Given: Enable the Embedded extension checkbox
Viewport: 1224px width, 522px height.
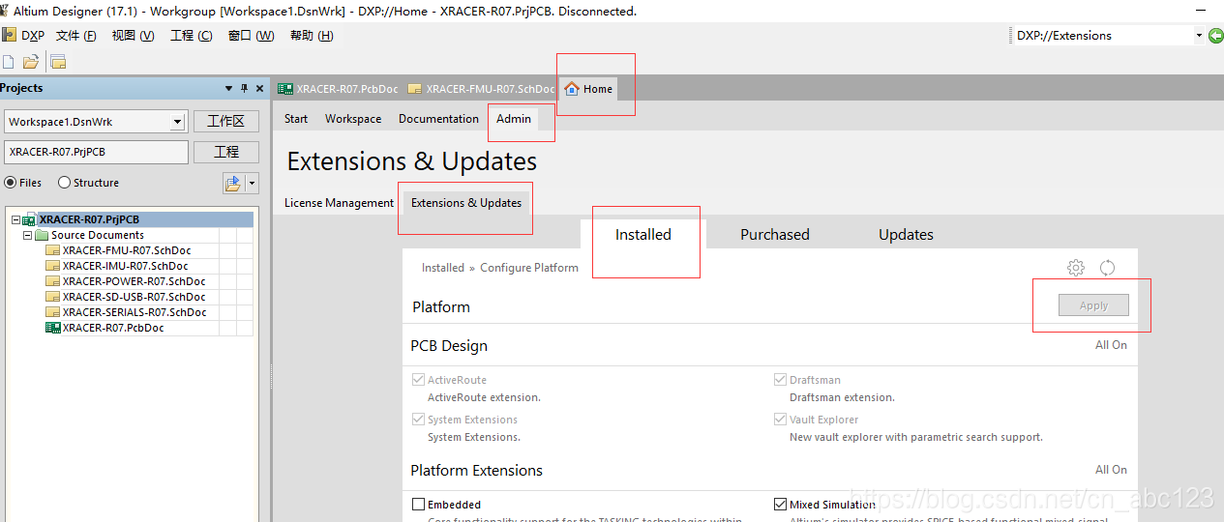Looking at the screenshot, I should click(419, 505).
